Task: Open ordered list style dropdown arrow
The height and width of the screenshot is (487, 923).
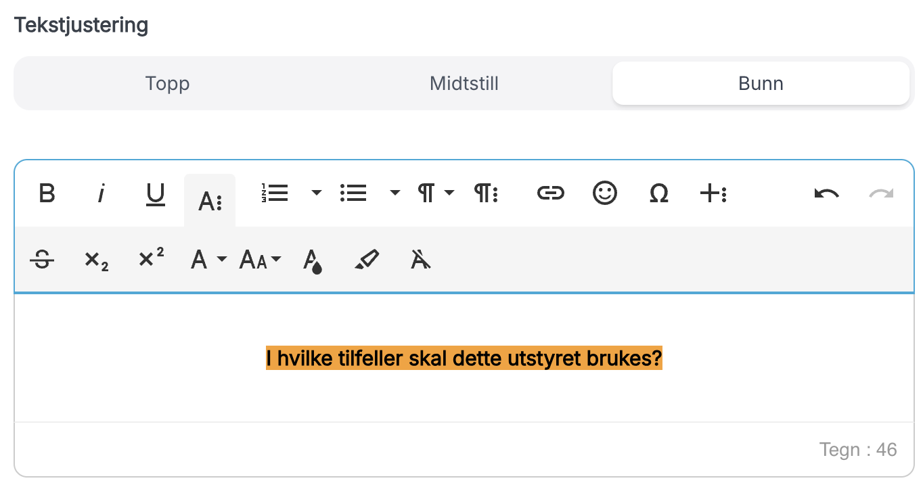Action: (x=316, y=193)
